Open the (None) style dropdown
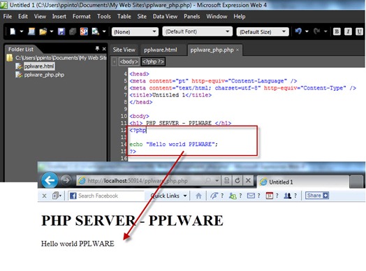Screen dimensions: 366x271 (x=135, y=31)
